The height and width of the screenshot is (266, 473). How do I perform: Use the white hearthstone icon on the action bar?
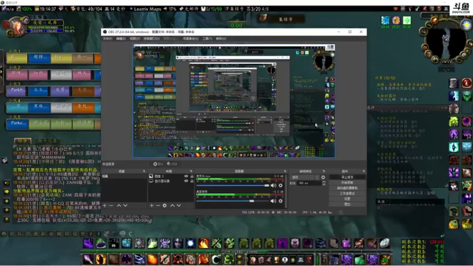(x=384, y=243)
